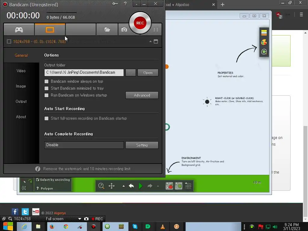Click the Output folder path field

[84, 72]
